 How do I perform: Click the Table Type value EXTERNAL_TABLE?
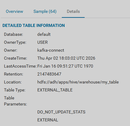(x=55, y=90)
